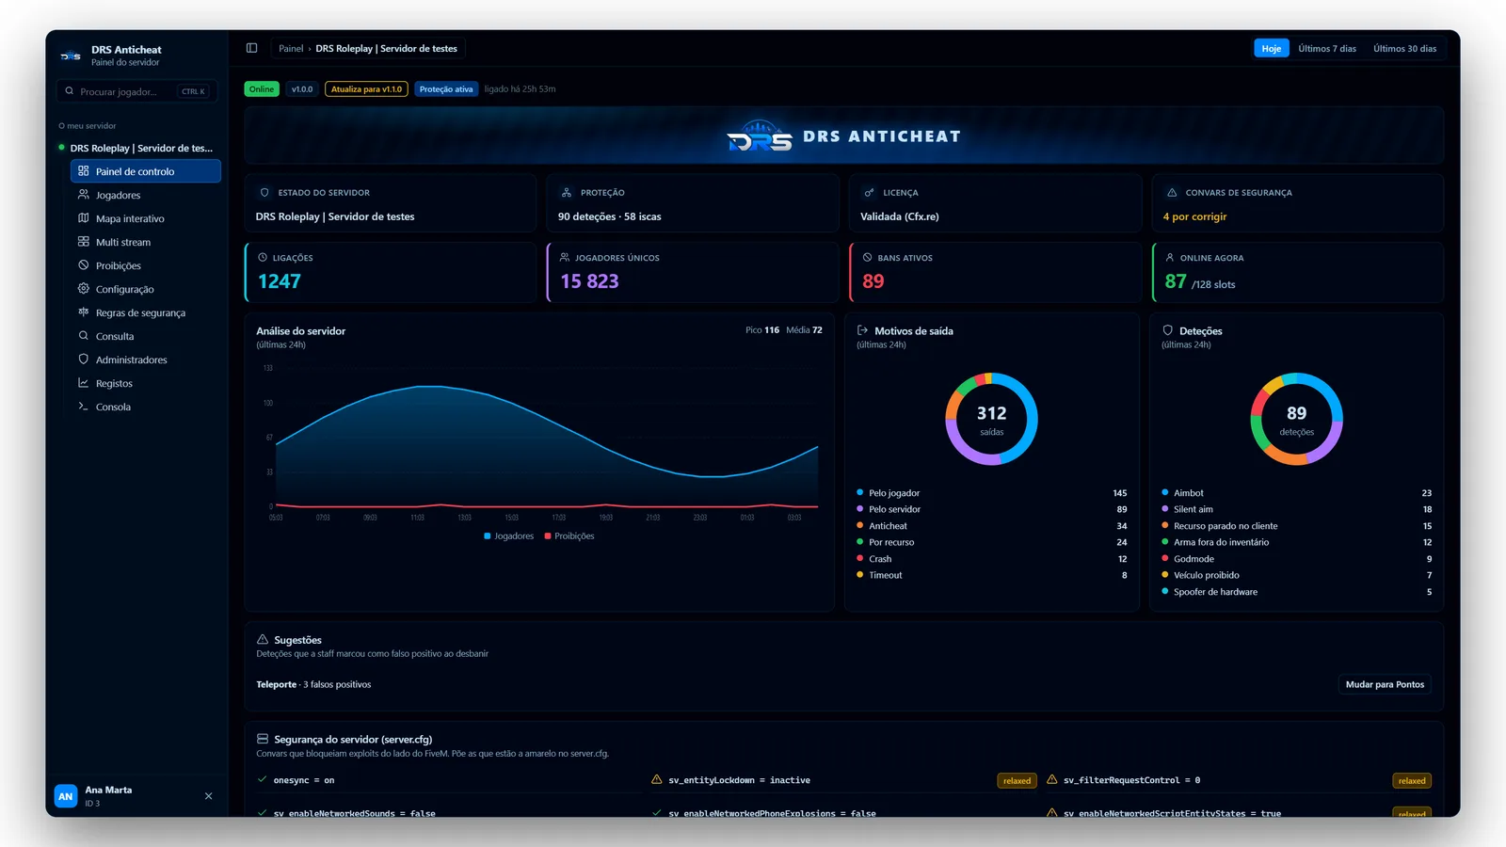
Task: Toggle the sidebar collapse icon
Action: point(251,48)
